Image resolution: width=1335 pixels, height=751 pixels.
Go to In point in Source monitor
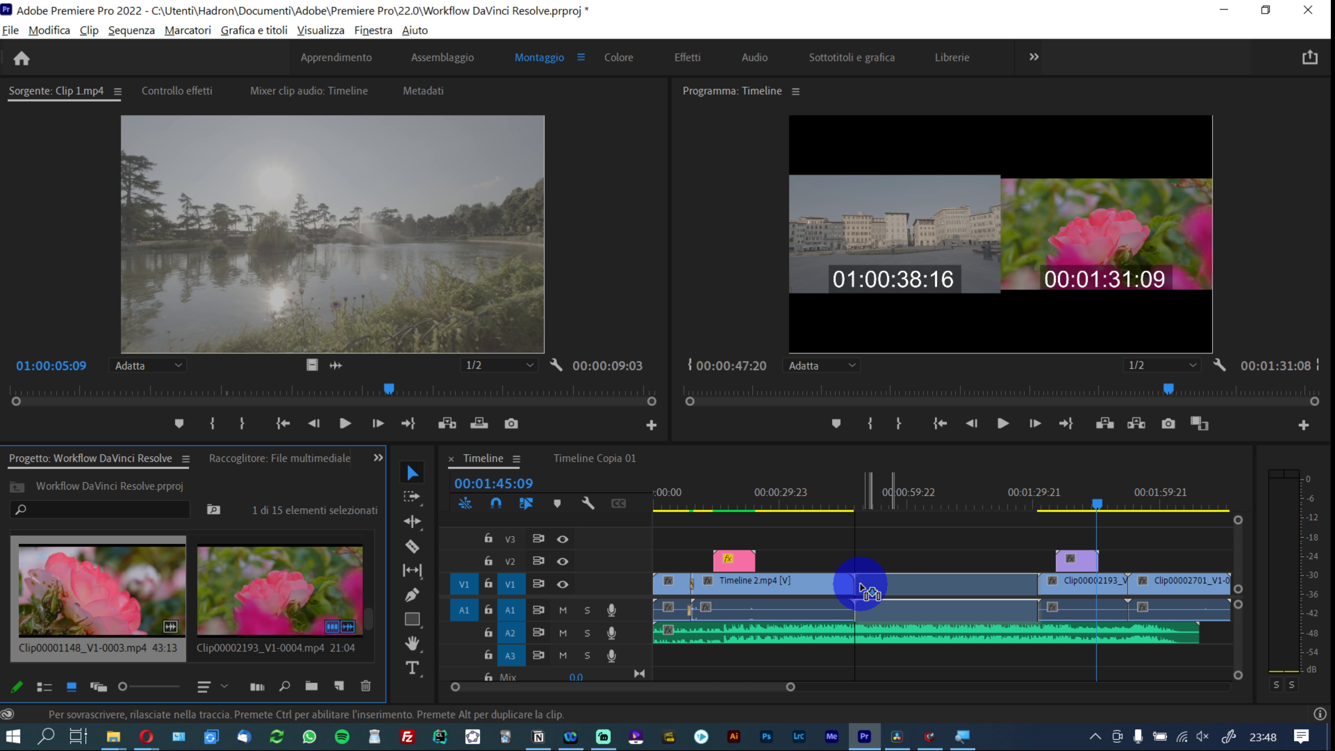[283, 423]
